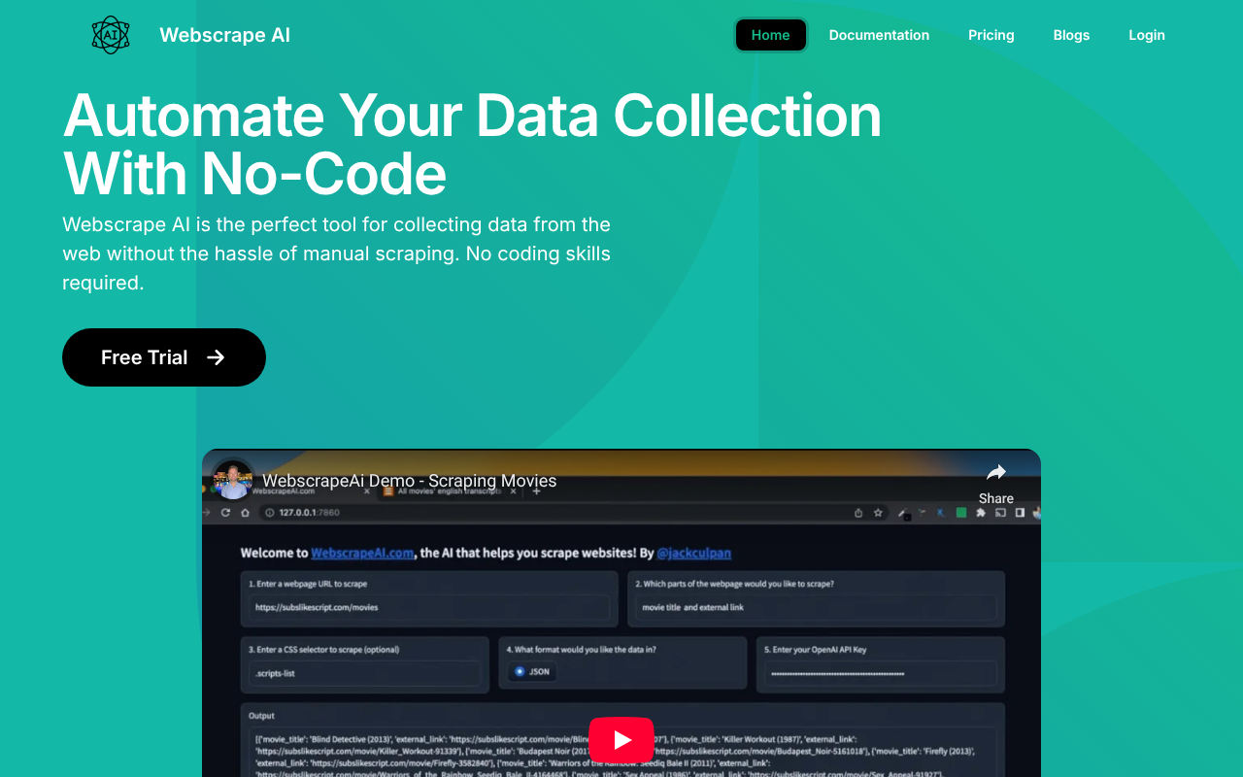Click the reload icon in demo browser
Screen dimensions: 1243x777
point(225,513)
